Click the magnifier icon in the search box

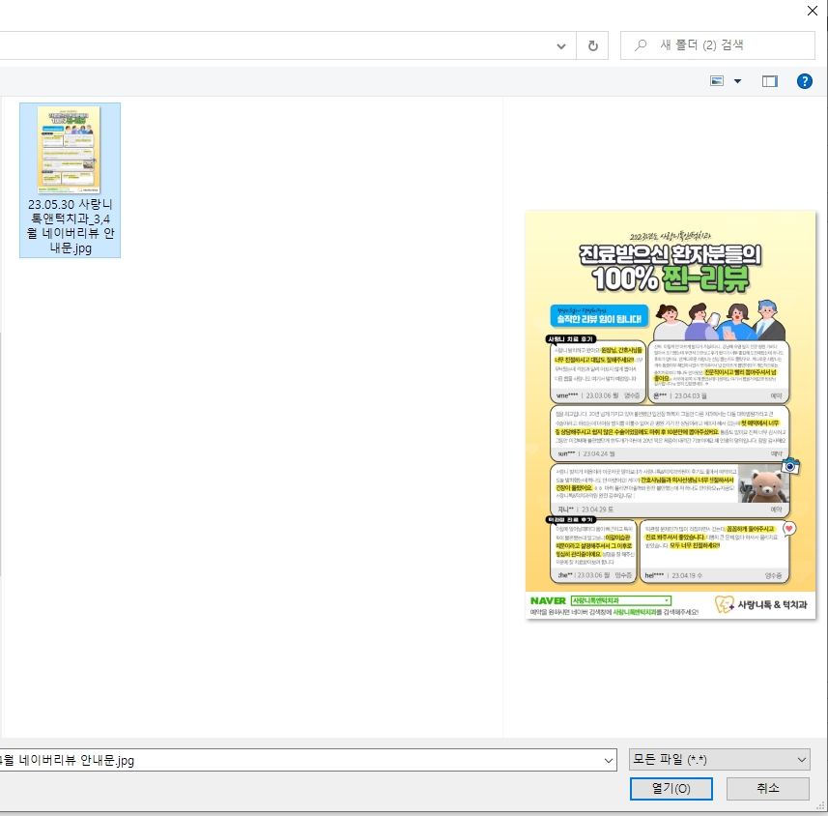coord(640,45)
